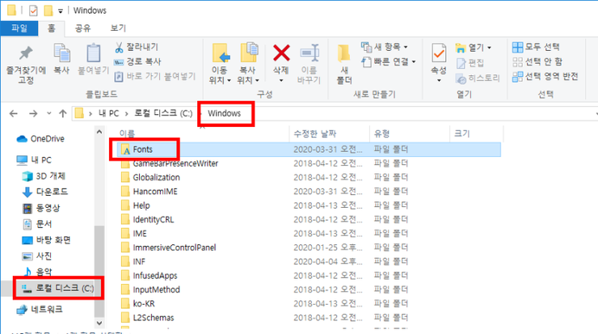Click navigation pane scroll up arrow
This screenshot has width=598, height=334.
99,132
